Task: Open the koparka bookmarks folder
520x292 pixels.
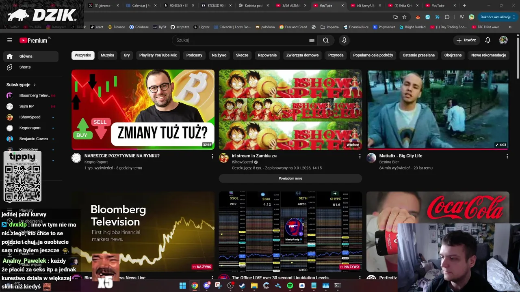Action: [329, 27]
